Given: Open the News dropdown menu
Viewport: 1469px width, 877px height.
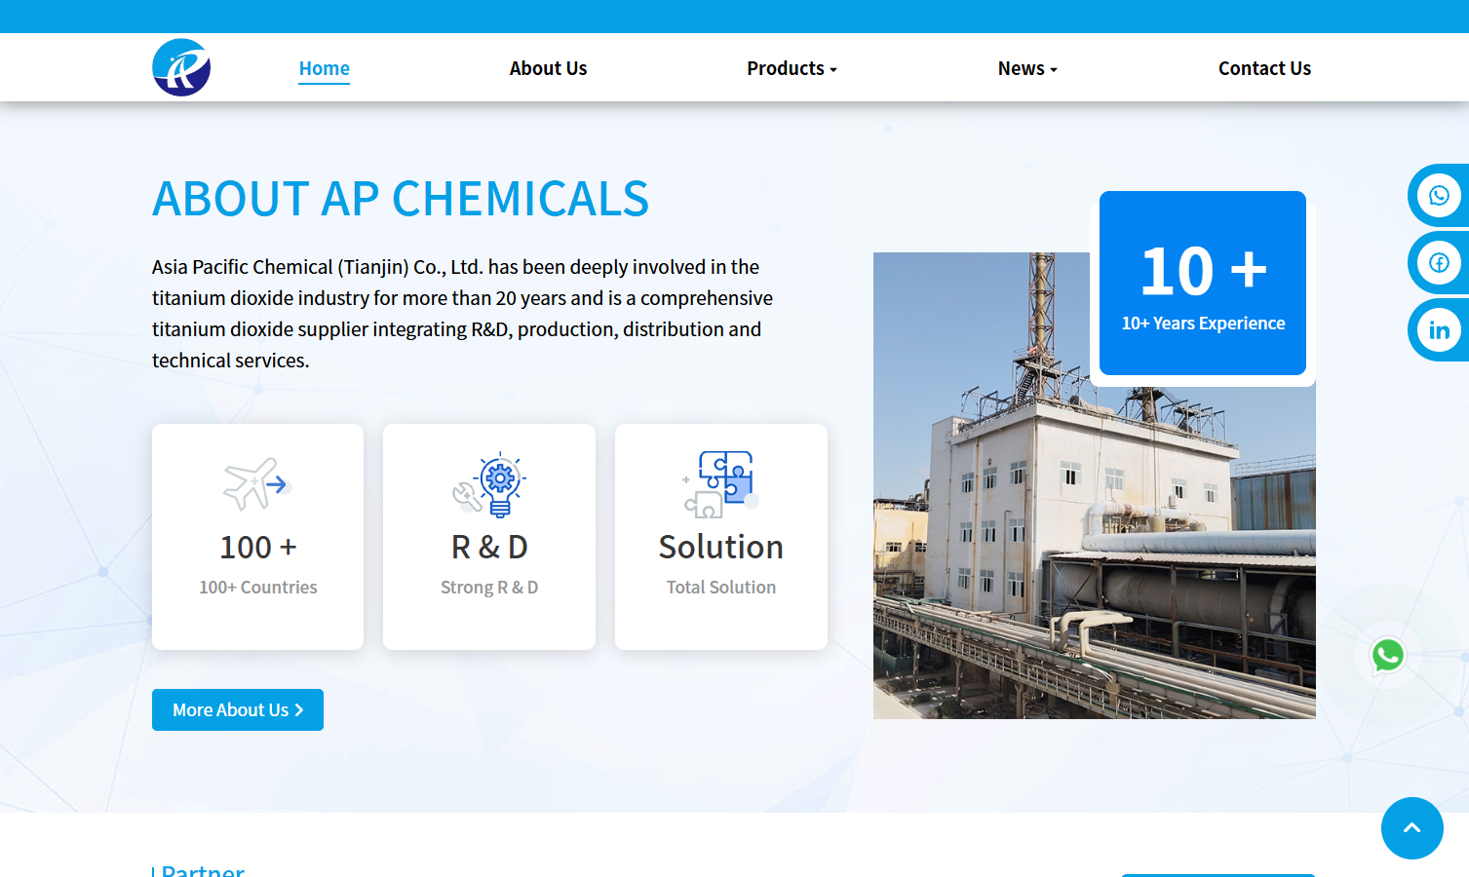Looking at the screenshot, I should [x=1026, y=67].
